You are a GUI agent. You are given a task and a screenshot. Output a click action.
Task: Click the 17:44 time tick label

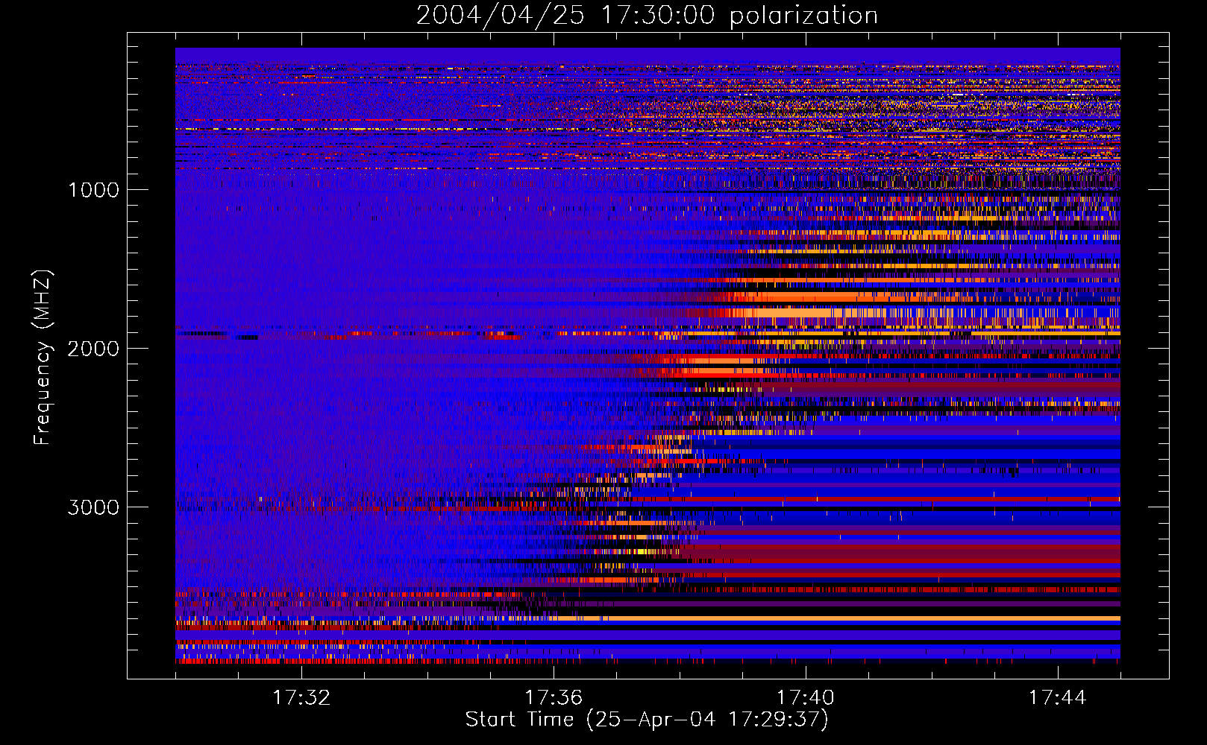click(1057, 697)
